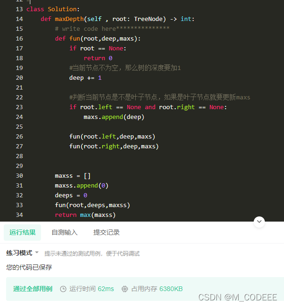Click the 您的代码已保存 message

click(29, 267)
